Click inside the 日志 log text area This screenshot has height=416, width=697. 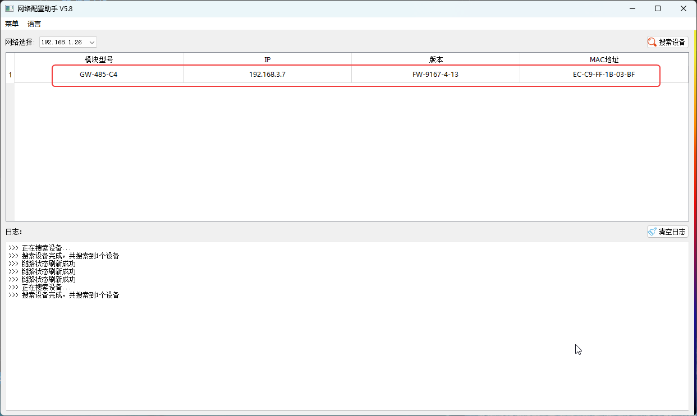[x=347, y=348]
